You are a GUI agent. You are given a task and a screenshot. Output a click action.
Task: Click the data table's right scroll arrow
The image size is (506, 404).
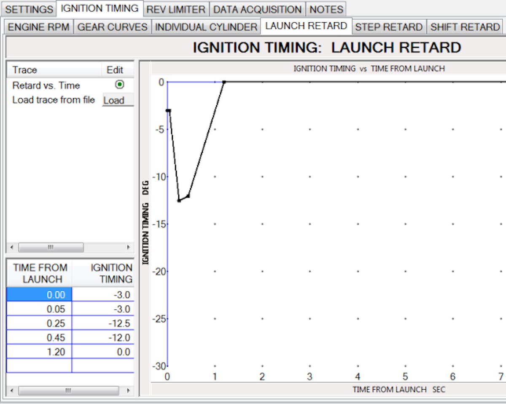(129, 391)
